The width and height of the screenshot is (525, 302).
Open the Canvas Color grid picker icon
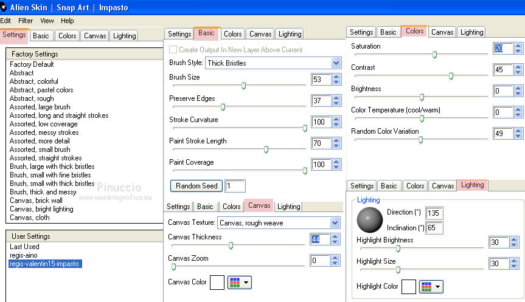pyautogui.click(x=239, y=283)
